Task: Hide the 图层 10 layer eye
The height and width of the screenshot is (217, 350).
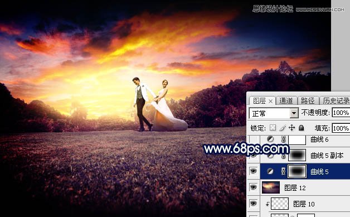Action: 254,204
